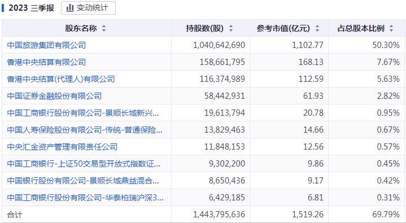The image size is (406, 223).
Task: Open 景顺长城新兴 fund shareholder link
Action: coord(83,113)
